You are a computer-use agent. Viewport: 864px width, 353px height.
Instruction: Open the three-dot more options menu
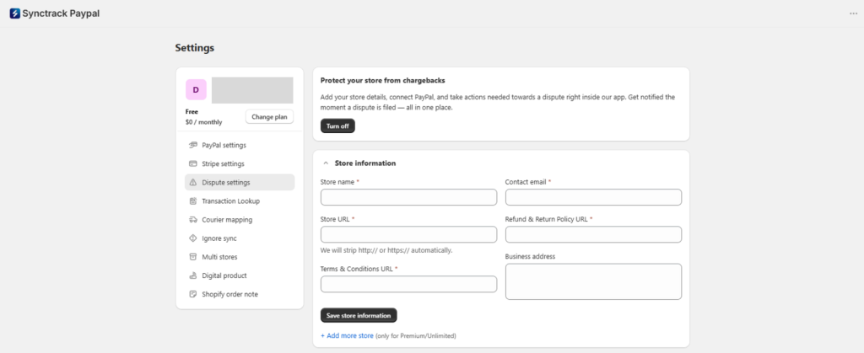(x=853, y=13)
